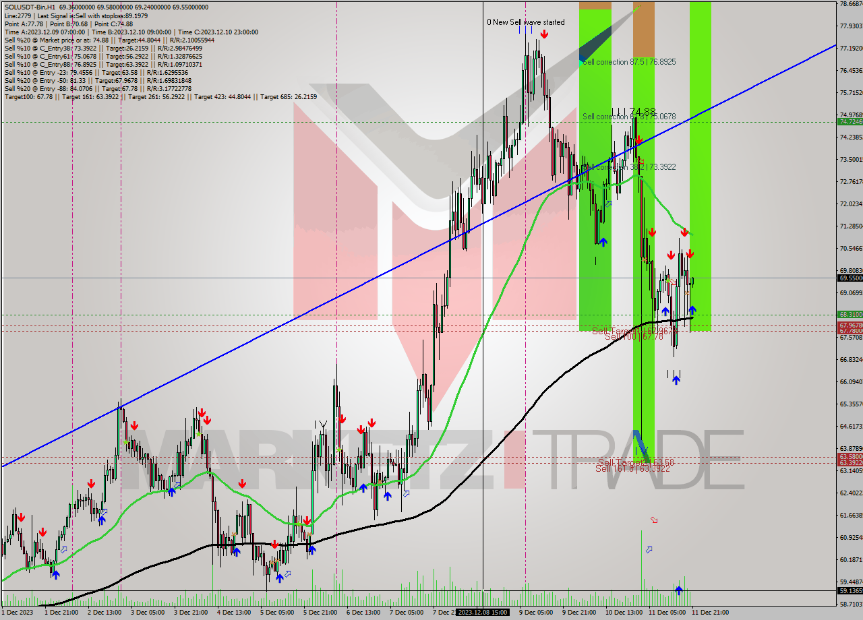Viewport: 863px width, 620px height.
Task: Click the red sell arrow just below the 74.88 peak
Action: point(638,140)
